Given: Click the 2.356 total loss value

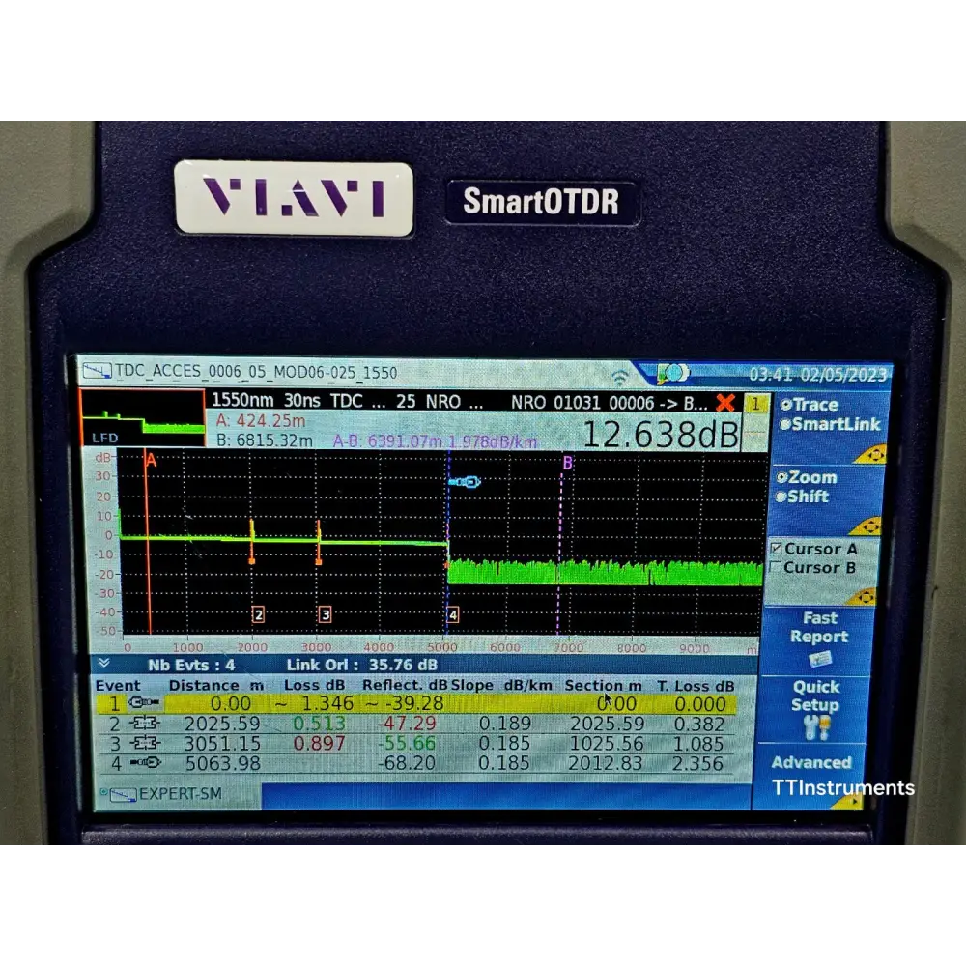Looking at the screenshot, I should coord(697,763).
